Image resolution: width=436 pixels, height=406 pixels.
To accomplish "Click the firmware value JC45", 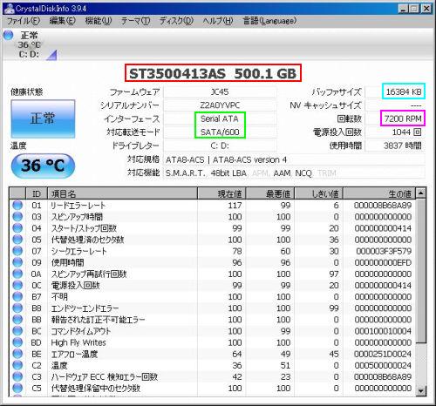I will click(220, 92).
